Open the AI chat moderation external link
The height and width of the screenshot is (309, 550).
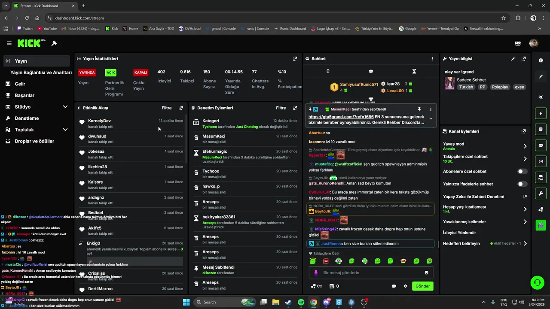525,197
